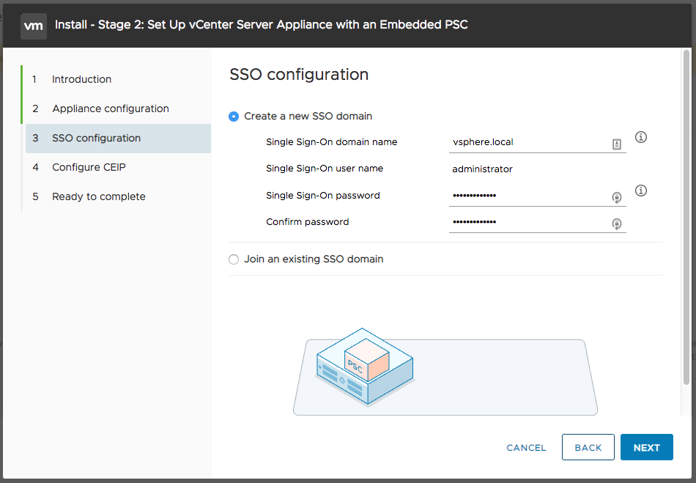The height and width of the screenshot is (483, 696).
Task: Click contact autofill icon in domain name field
Action: pyautogui.click(x=617, y=144)
